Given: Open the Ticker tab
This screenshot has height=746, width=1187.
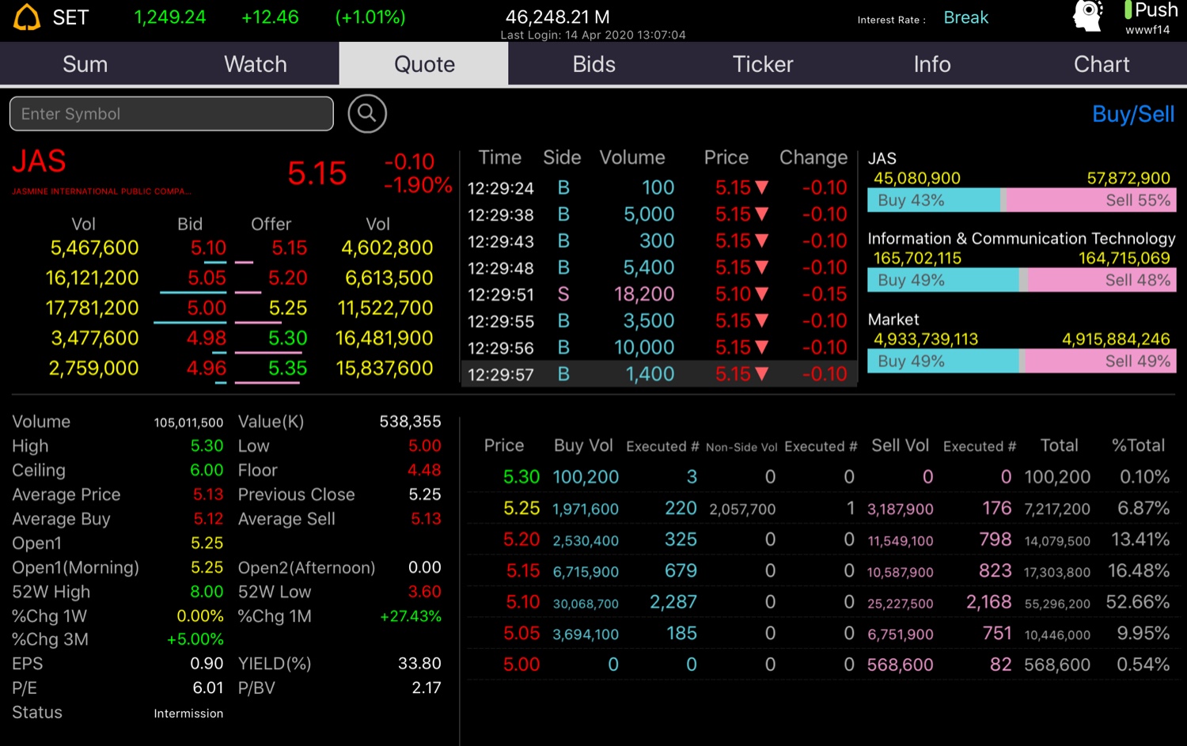Looking at the screenshot, I should click(x=763, y=64).
